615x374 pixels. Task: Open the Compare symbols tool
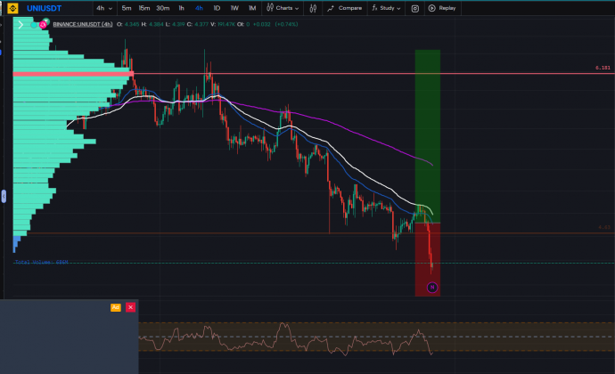(345, 8)
